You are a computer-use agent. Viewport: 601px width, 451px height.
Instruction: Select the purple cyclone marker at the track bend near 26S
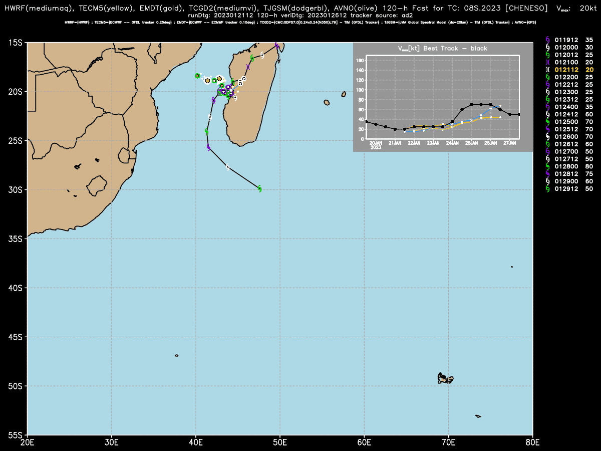pyautogui.click(x=208, y=147)
